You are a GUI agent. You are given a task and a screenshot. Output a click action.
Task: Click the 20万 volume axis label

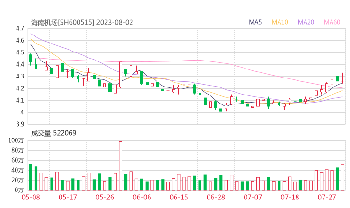click(x=17, y=180)
